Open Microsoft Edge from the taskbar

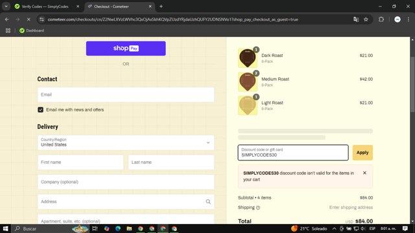point(118,228)
